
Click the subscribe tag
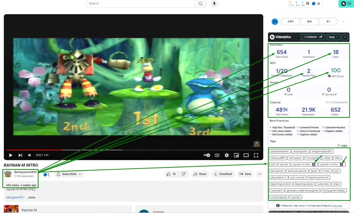(x=323, y=184)
